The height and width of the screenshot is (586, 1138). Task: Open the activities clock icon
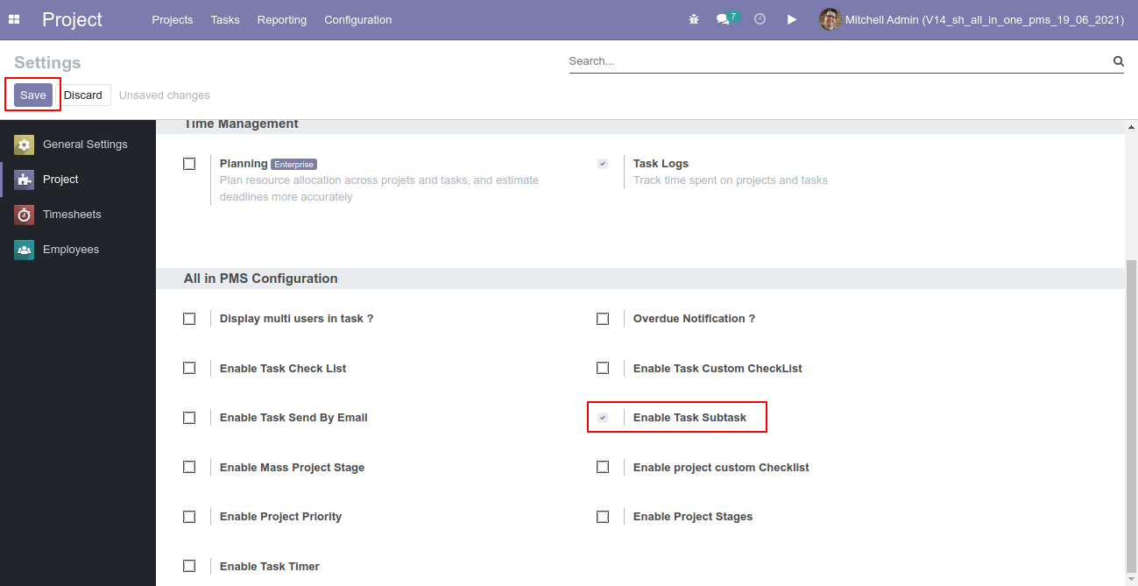pos(760,19)
